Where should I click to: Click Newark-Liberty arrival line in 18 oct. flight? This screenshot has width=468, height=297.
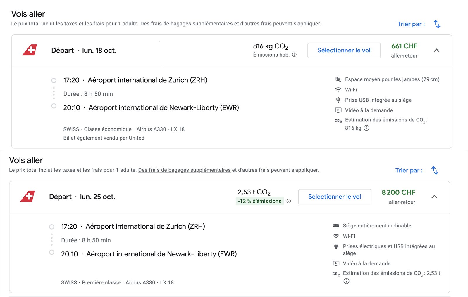point(151,107)
